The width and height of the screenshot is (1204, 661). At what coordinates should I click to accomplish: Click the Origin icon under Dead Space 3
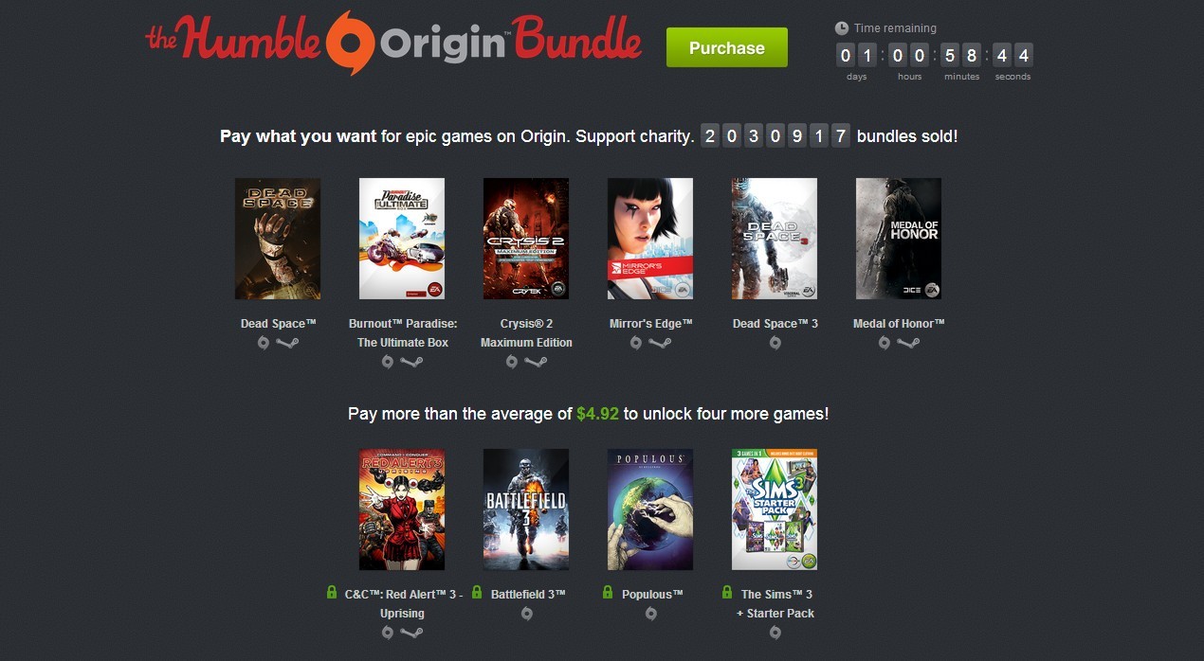coord(775,343)
